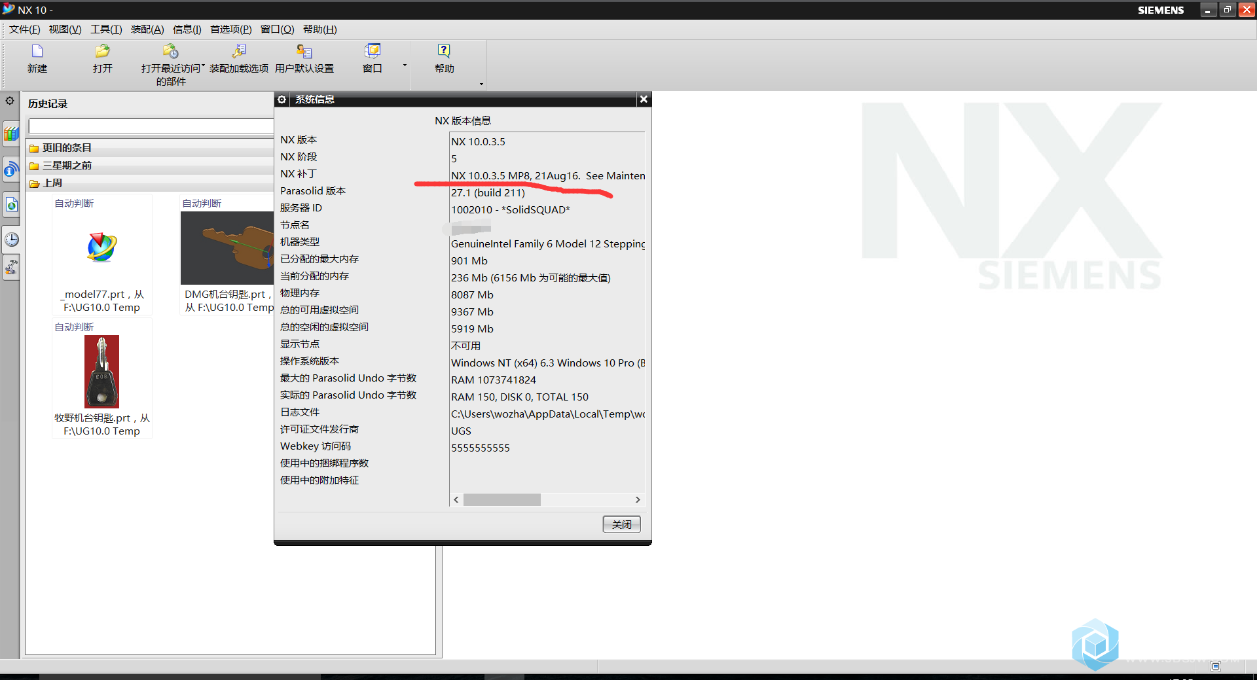Screen dimensions: 1257x680
Task: Click the 窗口 toolbar icon
Action: click(373, 51)
